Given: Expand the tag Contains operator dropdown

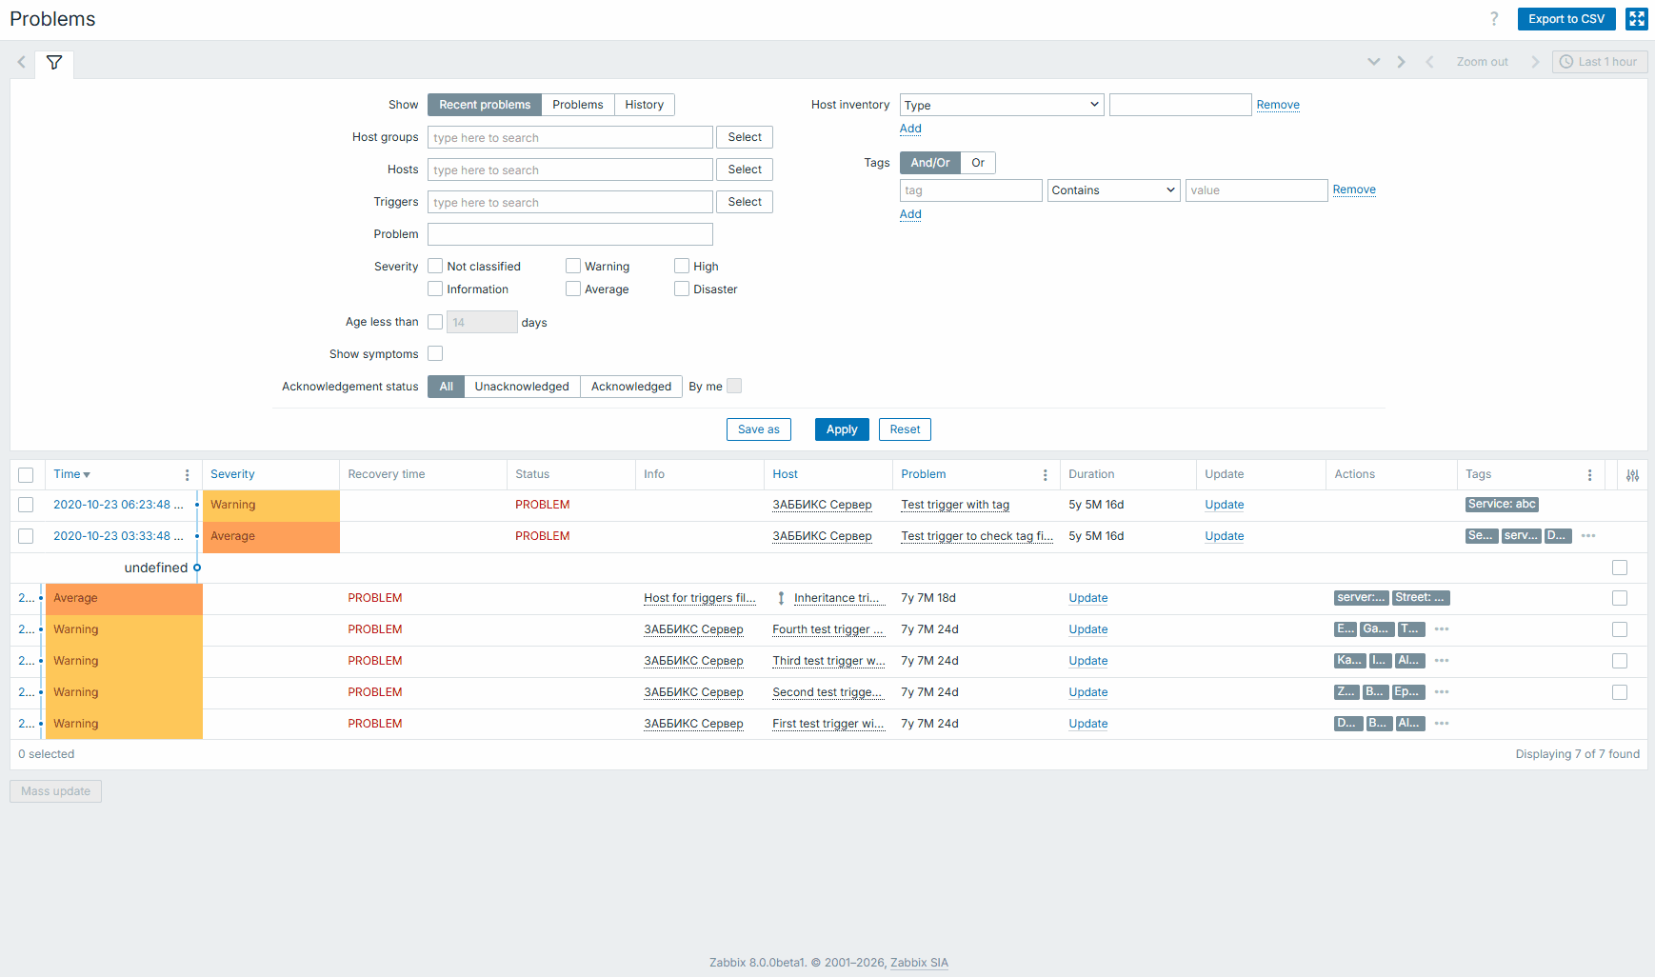Looking at the screenshot, I should [1113, 190].
